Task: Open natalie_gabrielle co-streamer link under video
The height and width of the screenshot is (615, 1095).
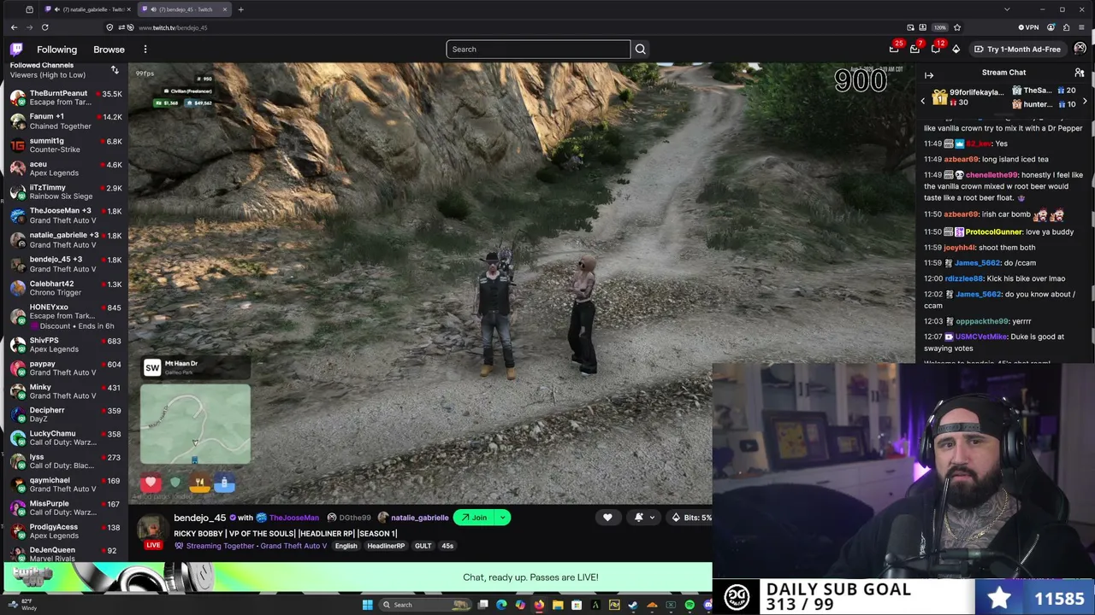Action: [420, 518]
